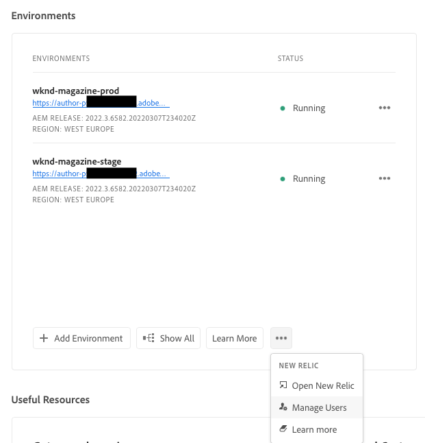Screen dimensions: 425x443
Task: Open wknd-magazine-stage more options menu
Action: coord(385,178)
